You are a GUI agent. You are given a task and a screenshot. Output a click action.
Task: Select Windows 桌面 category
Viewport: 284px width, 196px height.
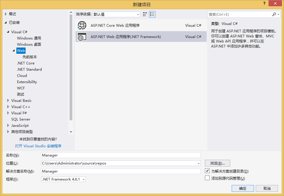pyautogui.click(x=29, y=44)
